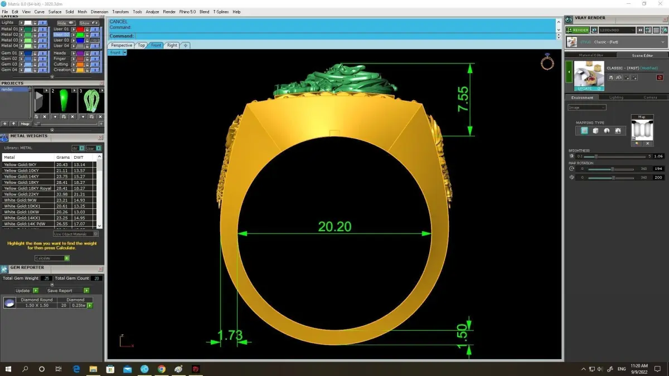Image resolution: width=669 pixels, height=376 pixels.
Task: Open the Lighting tab in VRay panel
Action: tap(617, 97)
